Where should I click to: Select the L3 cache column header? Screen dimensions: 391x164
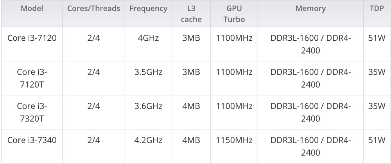tap(191, 13)
